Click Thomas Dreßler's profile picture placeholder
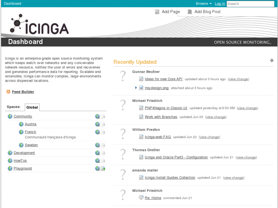Viewport: 278px width, 208px height. [123, 154]
